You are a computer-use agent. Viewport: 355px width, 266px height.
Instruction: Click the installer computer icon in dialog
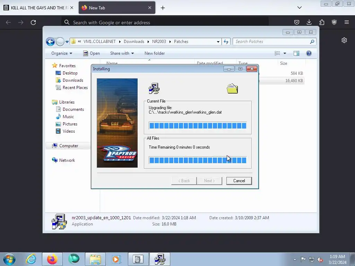tap(154, 88)
